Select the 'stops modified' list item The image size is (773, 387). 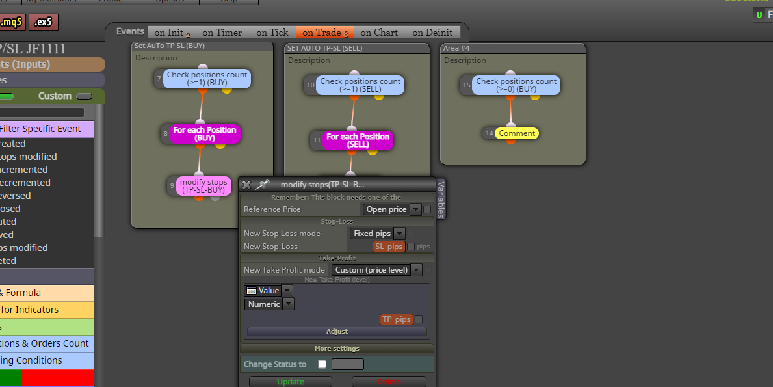(x=29, y=157)
